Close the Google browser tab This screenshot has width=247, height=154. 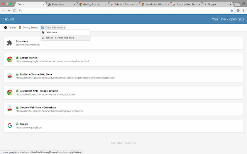click(231, 4)
